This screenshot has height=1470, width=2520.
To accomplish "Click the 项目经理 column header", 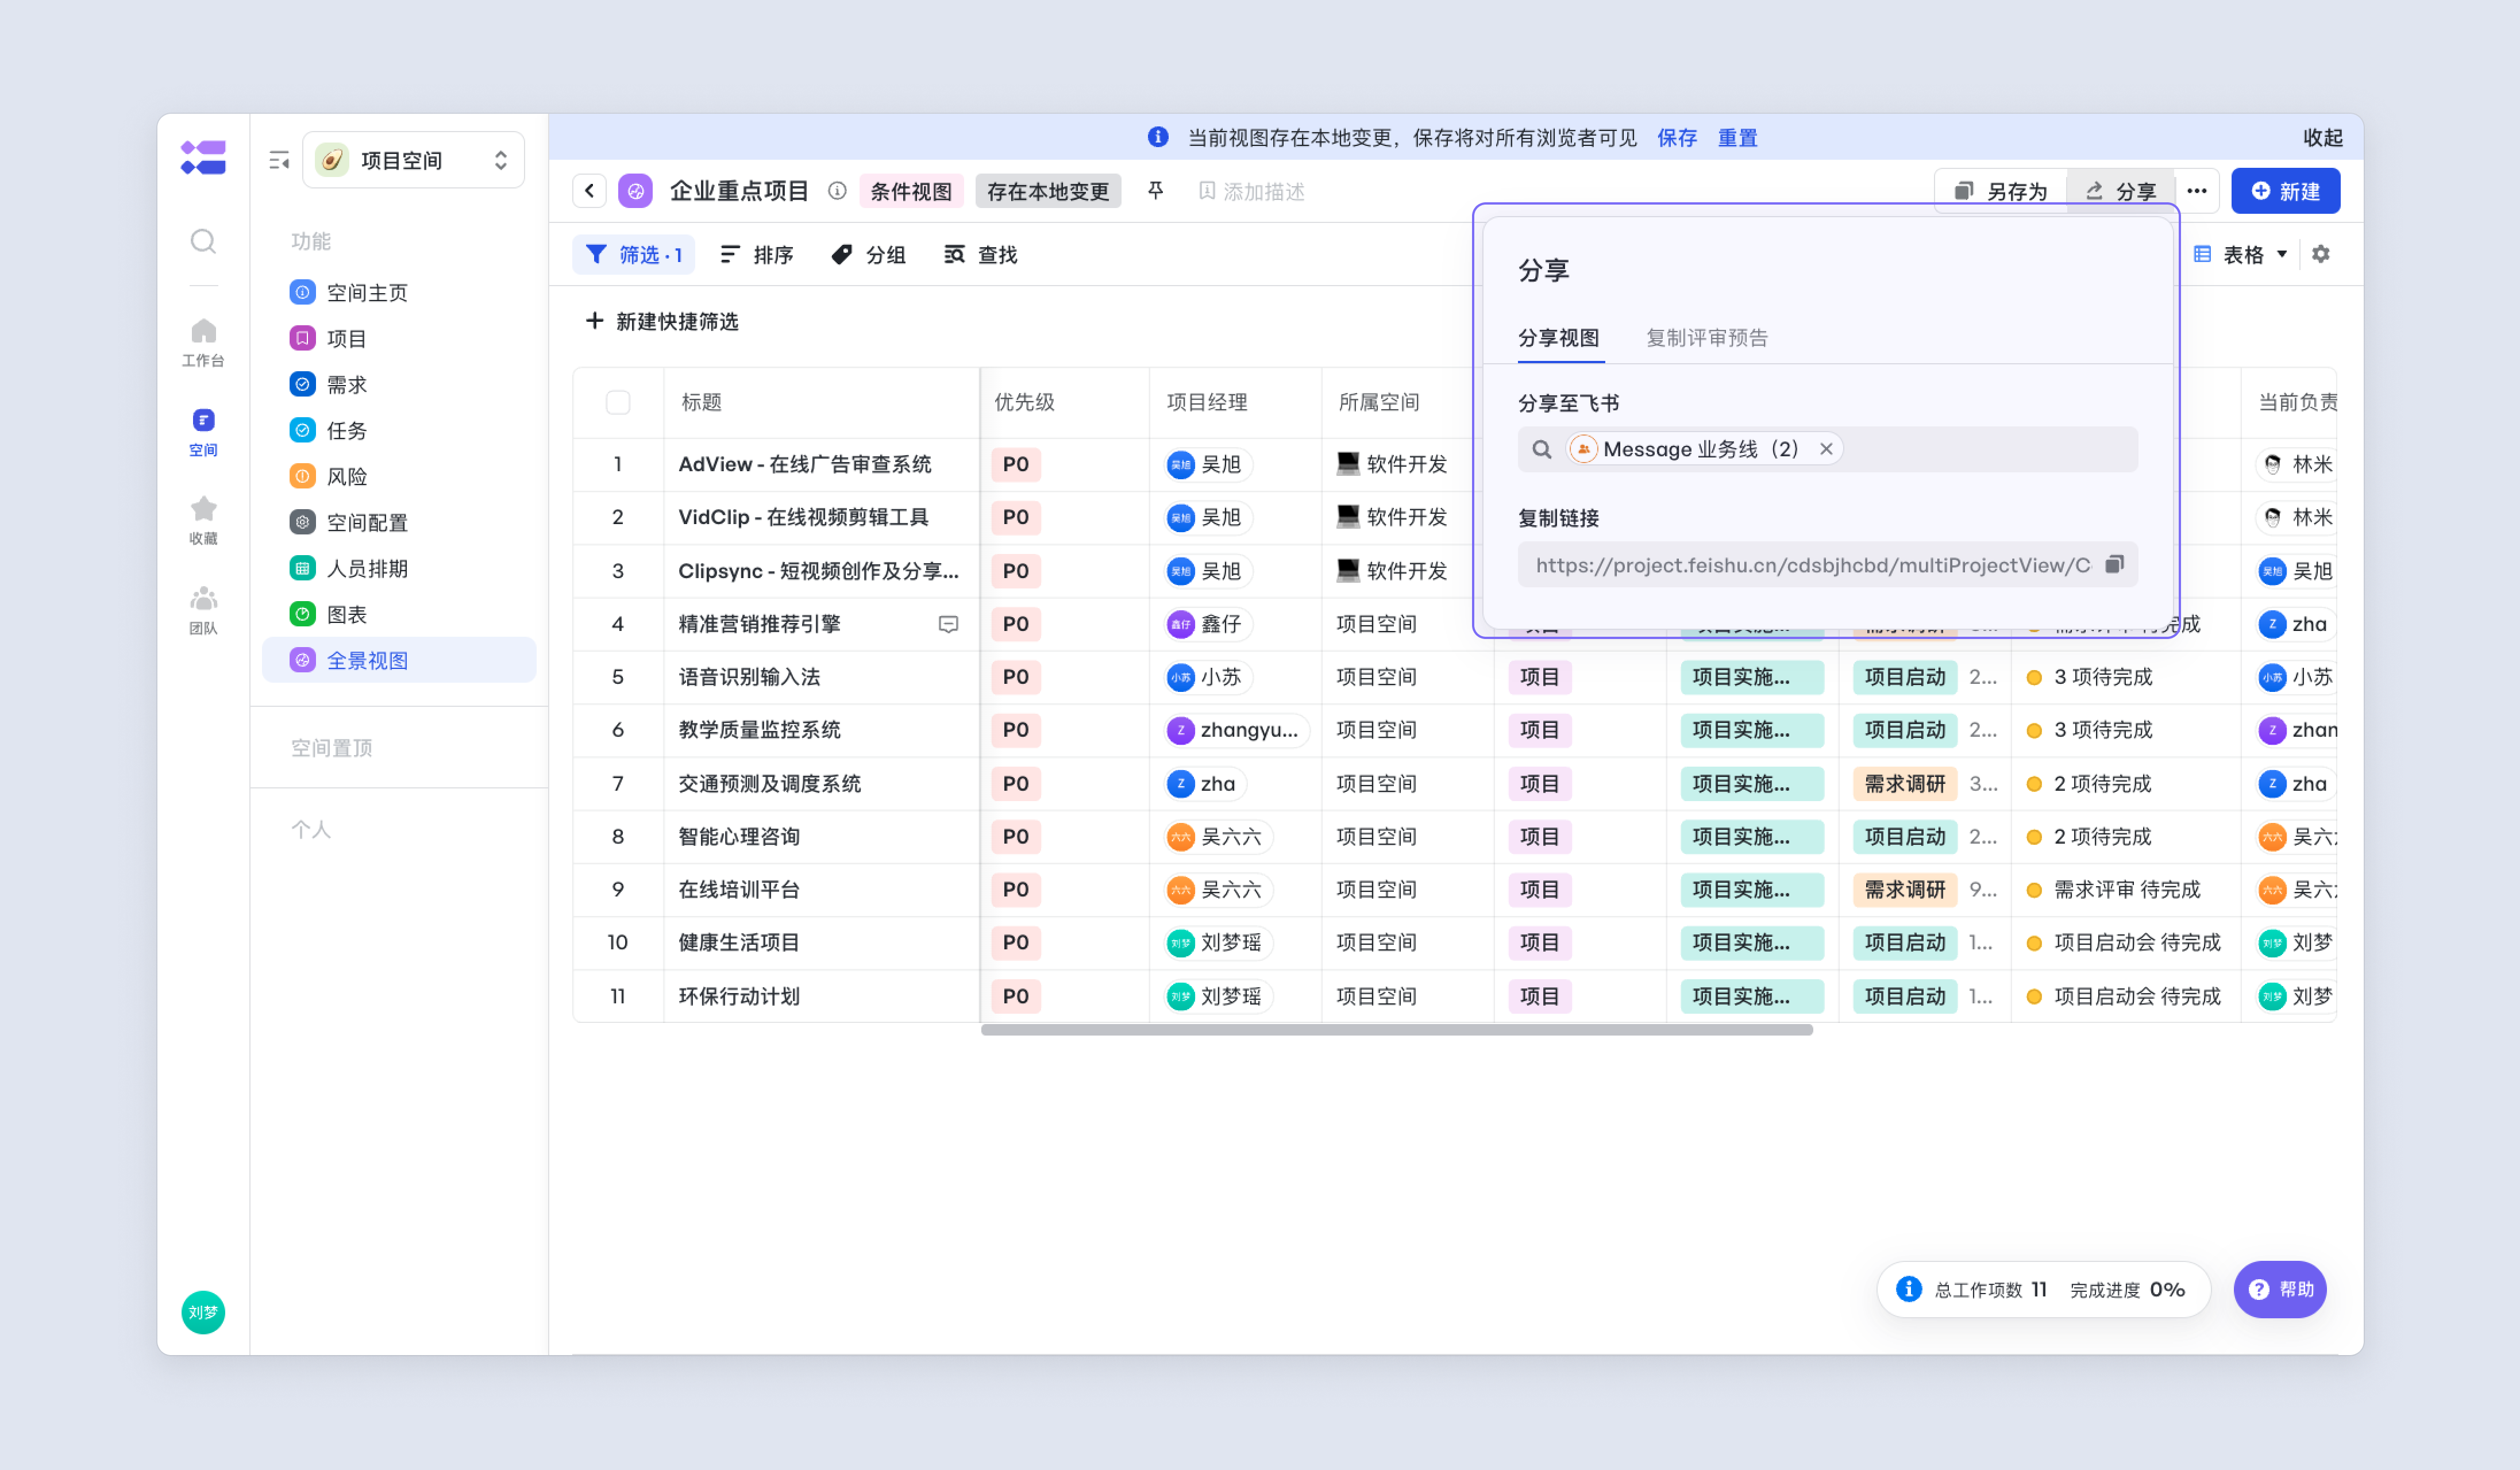I will click(x=1207, y=402).
